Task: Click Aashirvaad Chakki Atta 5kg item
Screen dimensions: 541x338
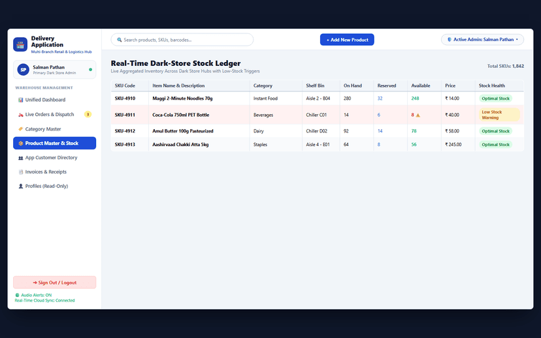Action: tap(180, 145)
